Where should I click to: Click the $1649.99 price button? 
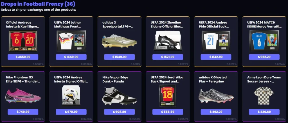point(71,57)
